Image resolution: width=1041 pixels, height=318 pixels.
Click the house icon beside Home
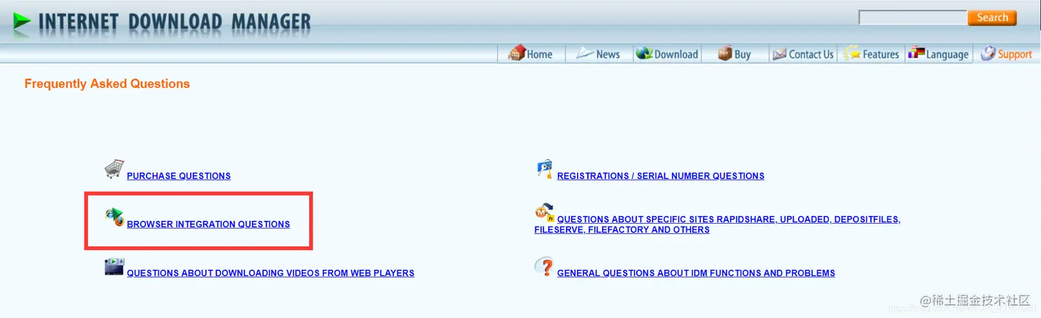coord(517,53)
